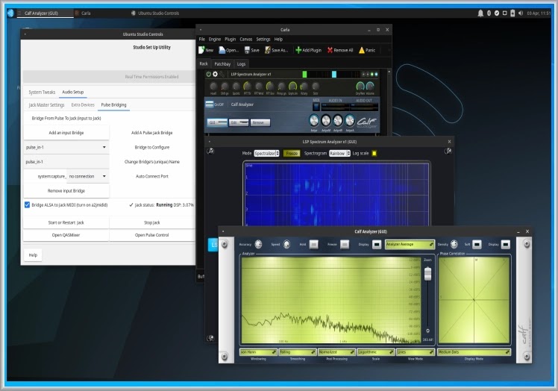Click Save As icon in Carla toolbar

tap(268, 50)
